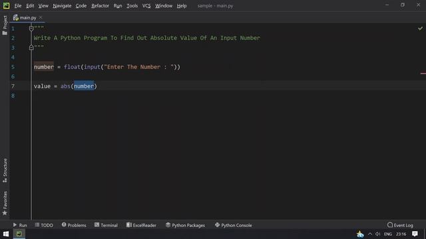Click the "Enter The Number : " string

pyautogui.click(x=139, y=67)
